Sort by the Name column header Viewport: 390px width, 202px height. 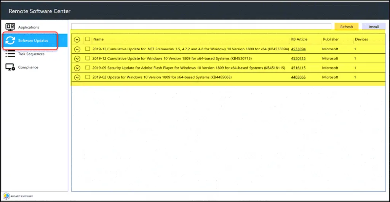coord(99,39)
